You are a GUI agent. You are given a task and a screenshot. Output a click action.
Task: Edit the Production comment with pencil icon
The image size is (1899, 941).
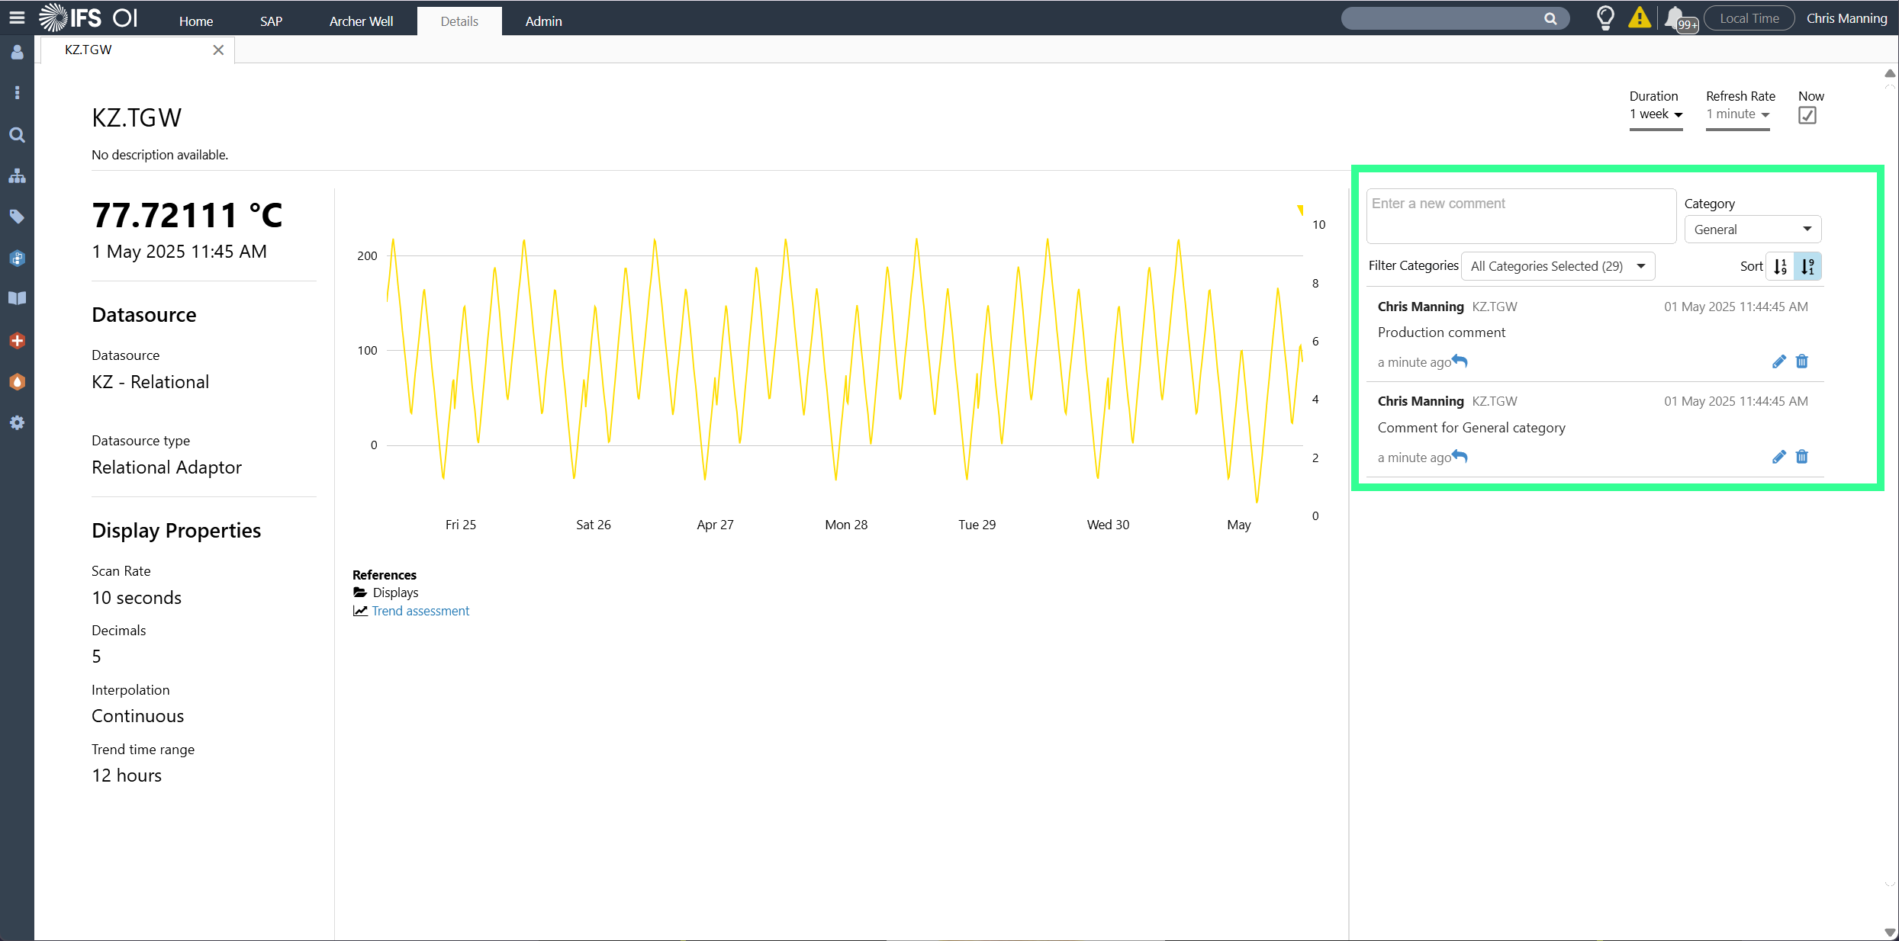(1778, 361)
